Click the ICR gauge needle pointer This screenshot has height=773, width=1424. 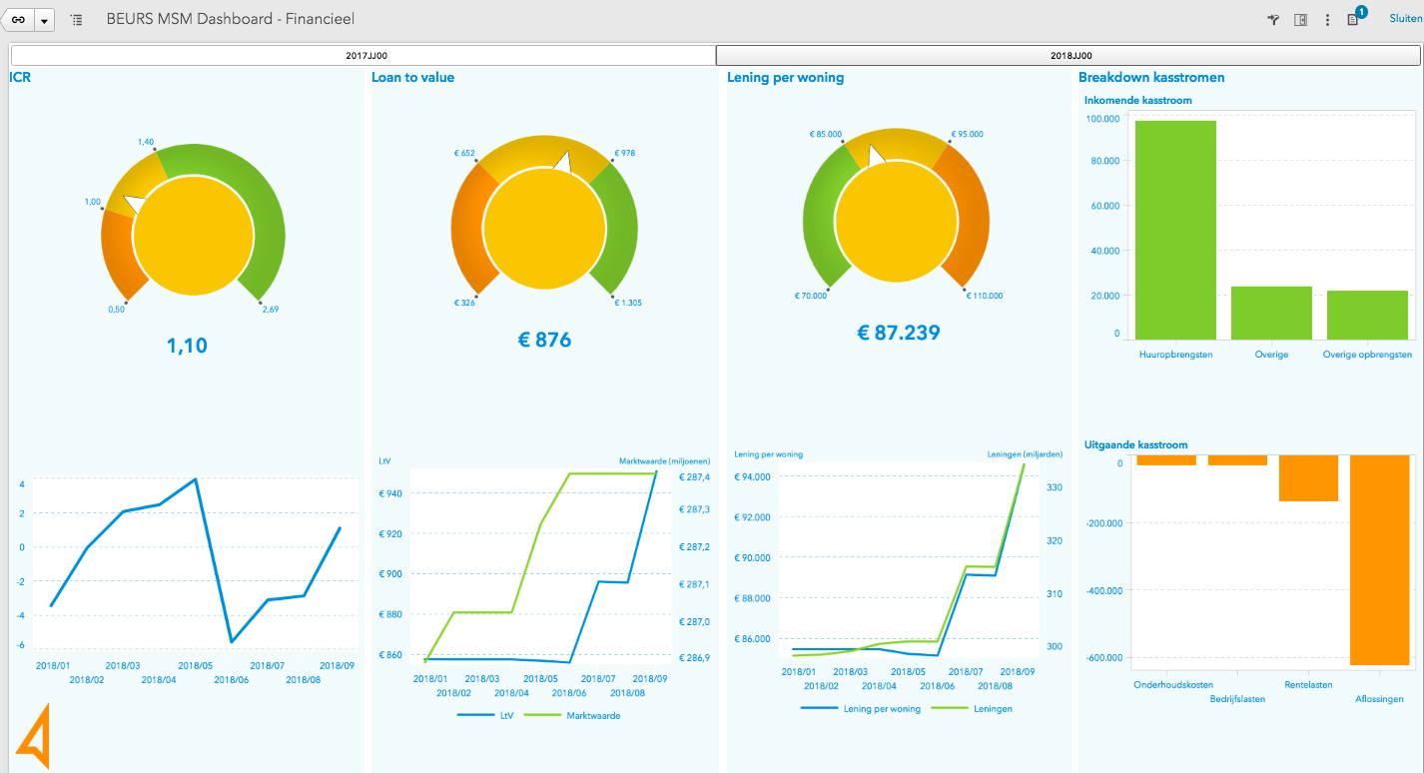coord(133,204)
